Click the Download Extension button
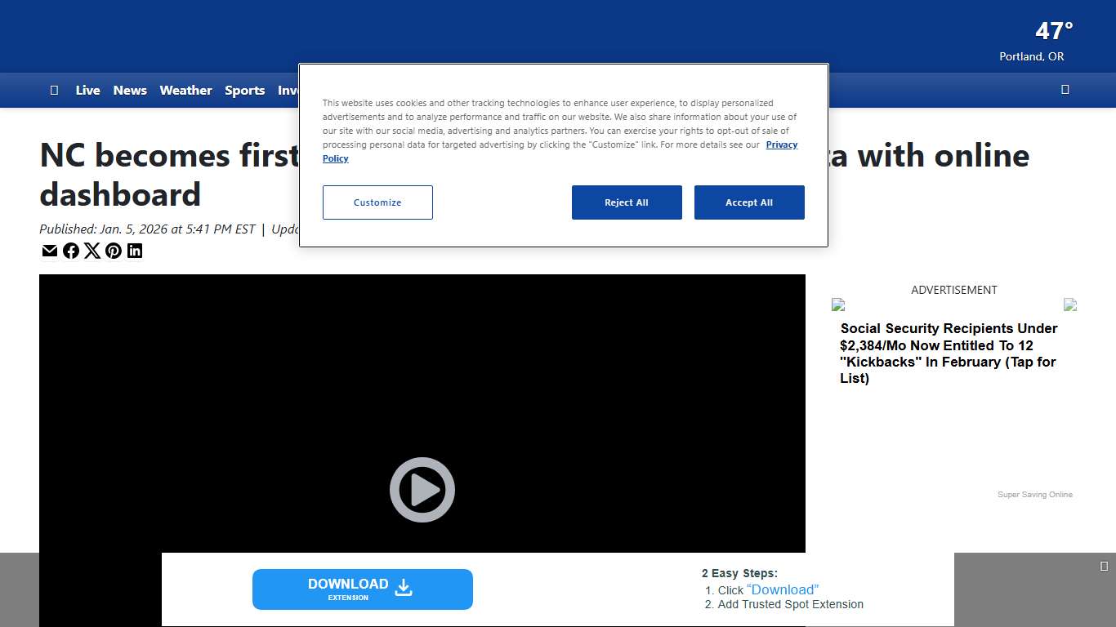This screenshot has width=1116, height=627. (x=363, y=589)
